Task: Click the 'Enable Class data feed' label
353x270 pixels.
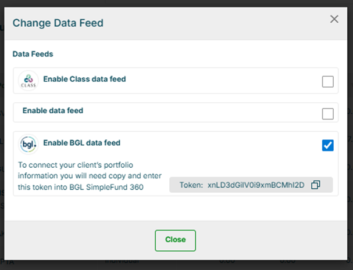Action: click(x=84, y=79)
